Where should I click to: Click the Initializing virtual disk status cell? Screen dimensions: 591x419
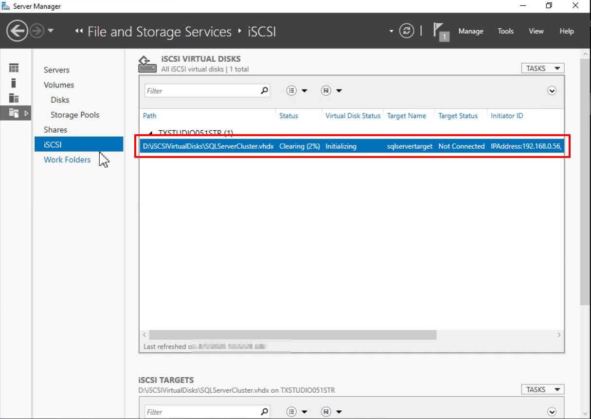pos(341,146)
